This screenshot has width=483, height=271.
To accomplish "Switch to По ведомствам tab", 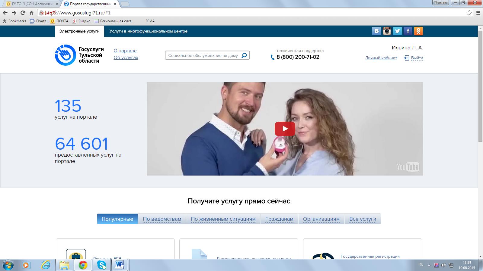I will tap(162, 219).
